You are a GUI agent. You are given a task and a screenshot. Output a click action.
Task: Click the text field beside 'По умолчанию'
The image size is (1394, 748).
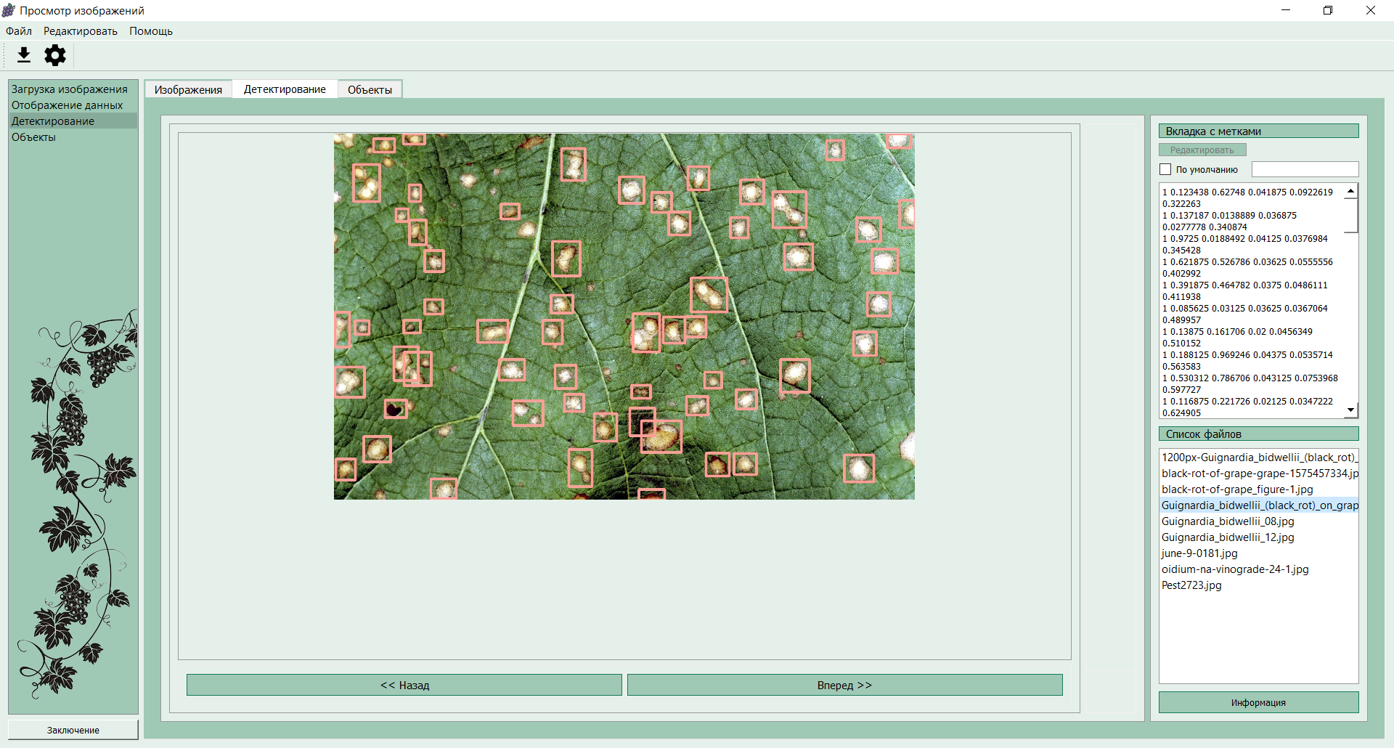(x=1305, y=169)
